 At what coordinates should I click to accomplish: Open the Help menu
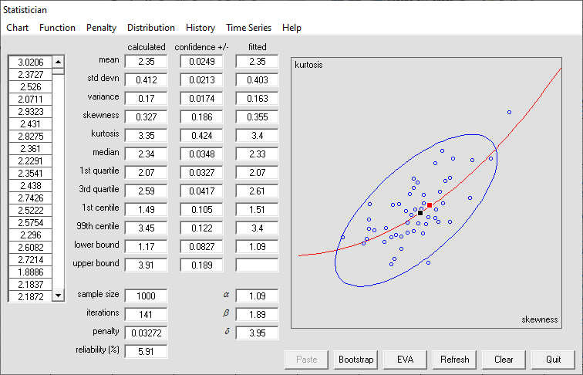click(291, 28)
